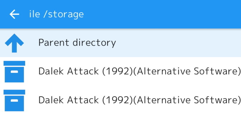Click the lid of the lower archive icon
This screenshot has width=241, height=138.
click(x=14, y=92)
